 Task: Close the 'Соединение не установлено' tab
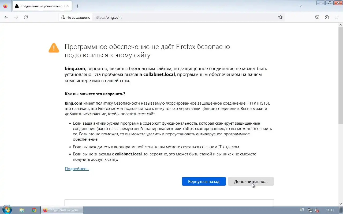(67, 6)
